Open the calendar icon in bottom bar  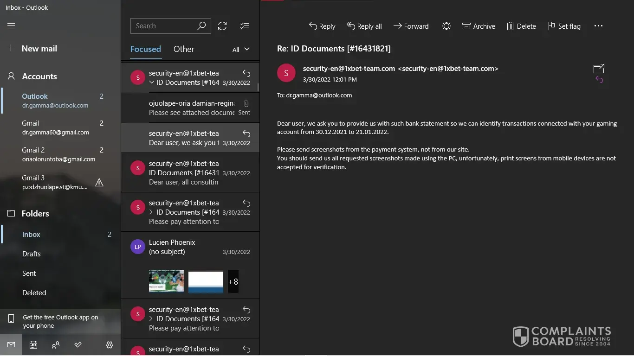point(33,345)
